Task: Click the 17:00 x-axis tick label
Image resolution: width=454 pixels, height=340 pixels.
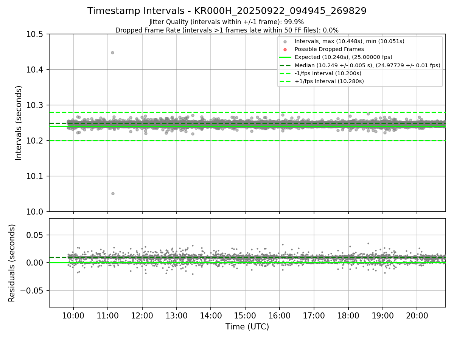Action: [314, 315]
